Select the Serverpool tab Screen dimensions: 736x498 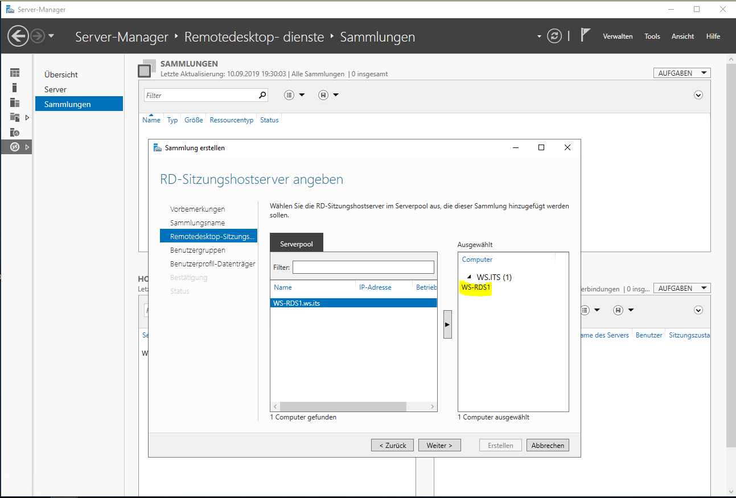[x=296, y=243]
